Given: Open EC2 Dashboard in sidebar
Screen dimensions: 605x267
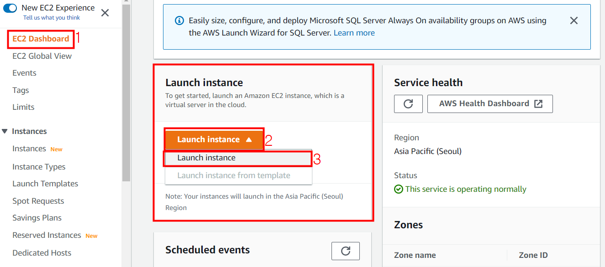Looking at the screenshot, I should pos(41,39).
